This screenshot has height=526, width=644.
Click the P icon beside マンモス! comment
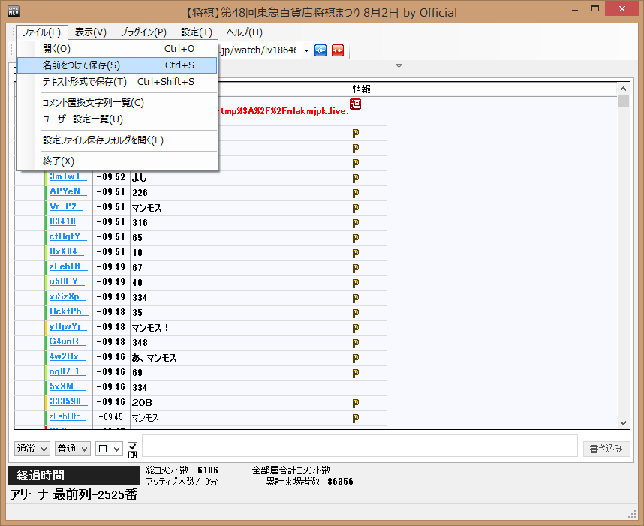(356, 328)
